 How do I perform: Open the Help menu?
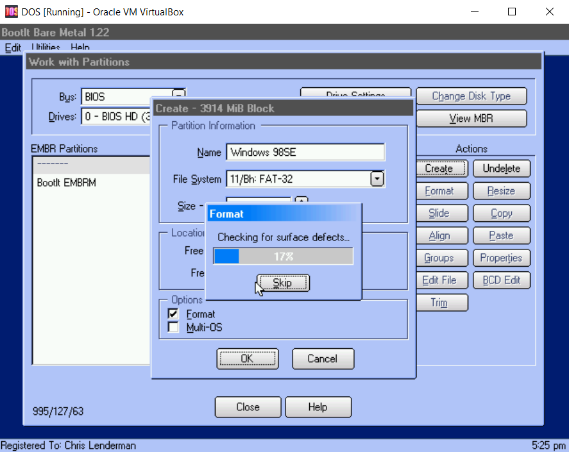[x=80, y=47]
